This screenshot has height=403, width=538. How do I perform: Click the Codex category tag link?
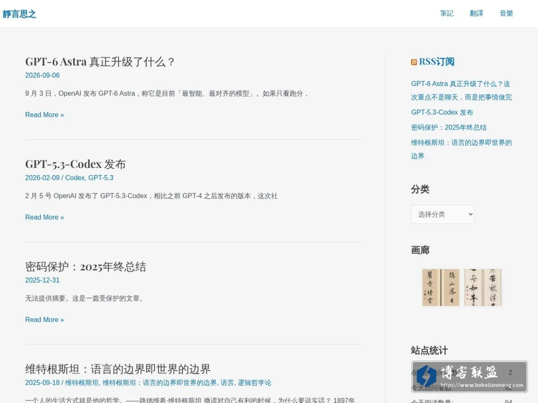[75, 178]
